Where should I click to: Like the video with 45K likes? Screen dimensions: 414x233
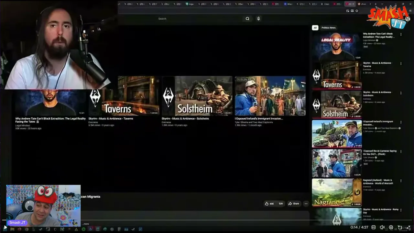coord(269,204)
